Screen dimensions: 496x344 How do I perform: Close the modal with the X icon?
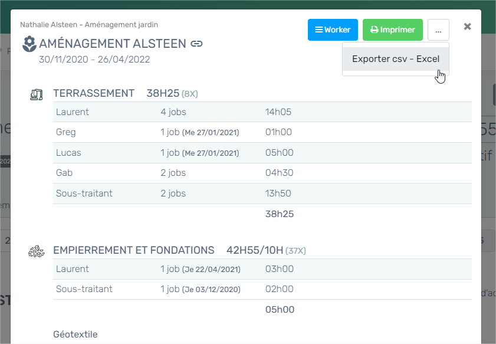467,27
